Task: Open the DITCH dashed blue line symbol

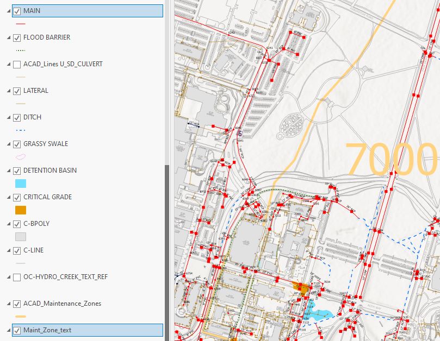Action: (x=20, y=130)
